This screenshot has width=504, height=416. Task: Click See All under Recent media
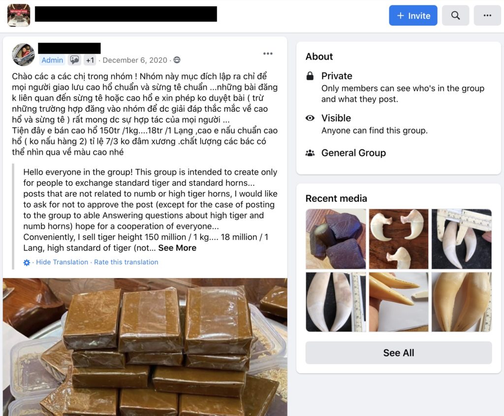399,353
